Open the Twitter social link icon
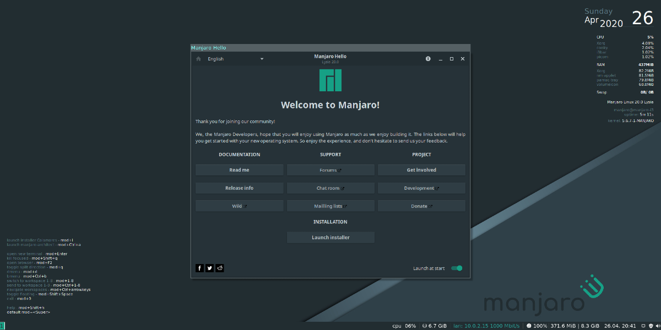The image size is (661, 330). (210, 268)
